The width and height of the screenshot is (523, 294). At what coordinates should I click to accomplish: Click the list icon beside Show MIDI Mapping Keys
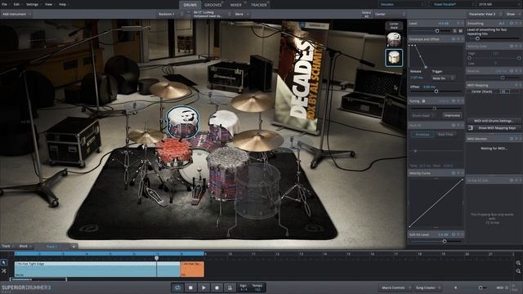[471, 128]
